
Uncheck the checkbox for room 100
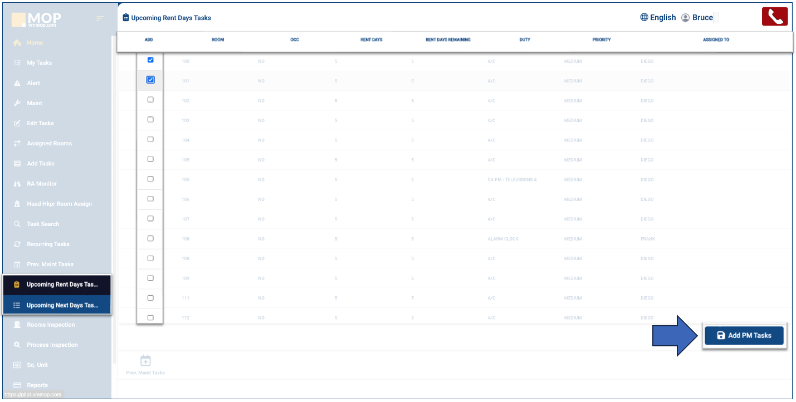coord(150,60)
